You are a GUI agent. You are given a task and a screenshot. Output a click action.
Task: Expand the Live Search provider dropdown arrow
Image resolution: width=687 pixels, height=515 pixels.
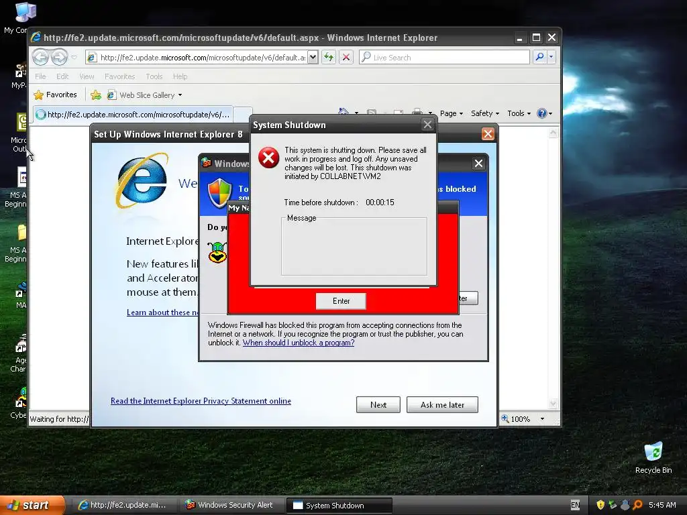click(x=551, y=57)
